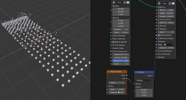This screenshot has width=186, height=100.
Task: Uncheck Recalculate ID
Action: [159, 35]
